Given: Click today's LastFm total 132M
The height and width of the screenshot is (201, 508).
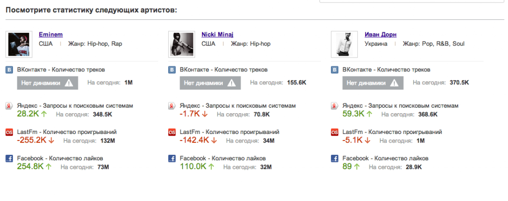Looking at the screenshot, I should pyautogui.click(x=108, y=141).
